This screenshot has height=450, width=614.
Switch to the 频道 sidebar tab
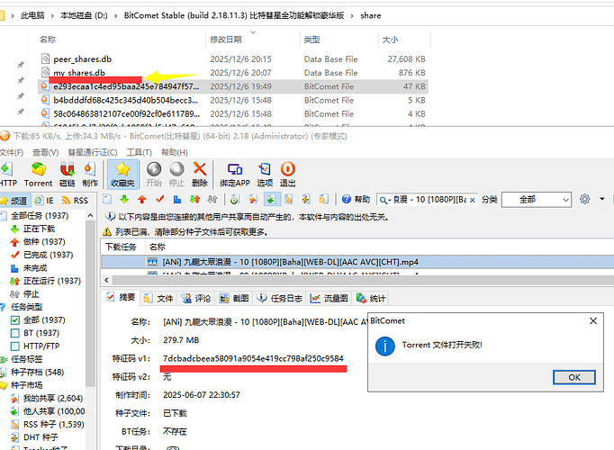point(15,201)
